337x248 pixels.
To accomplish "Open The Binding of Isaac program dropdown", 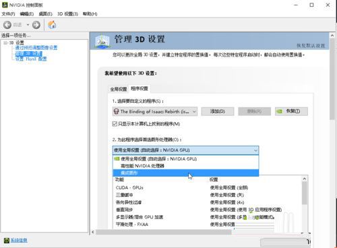I will click(155, 112).
